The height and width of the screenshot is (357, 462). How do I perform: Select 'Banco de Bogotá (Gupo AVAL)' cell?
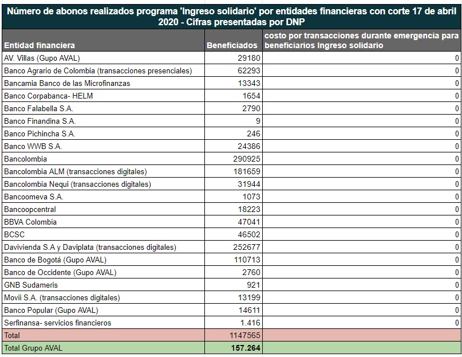(x=103, y=260)
